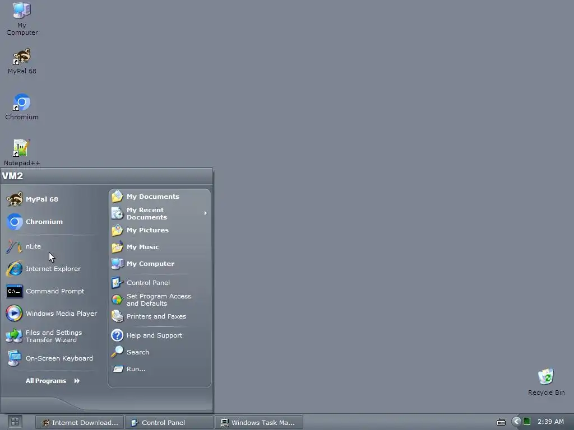The width and height of the screenshot is (574, 430).
Task: Open Files and Settings Transfer Wizard
Action: [x=52, y=336]
